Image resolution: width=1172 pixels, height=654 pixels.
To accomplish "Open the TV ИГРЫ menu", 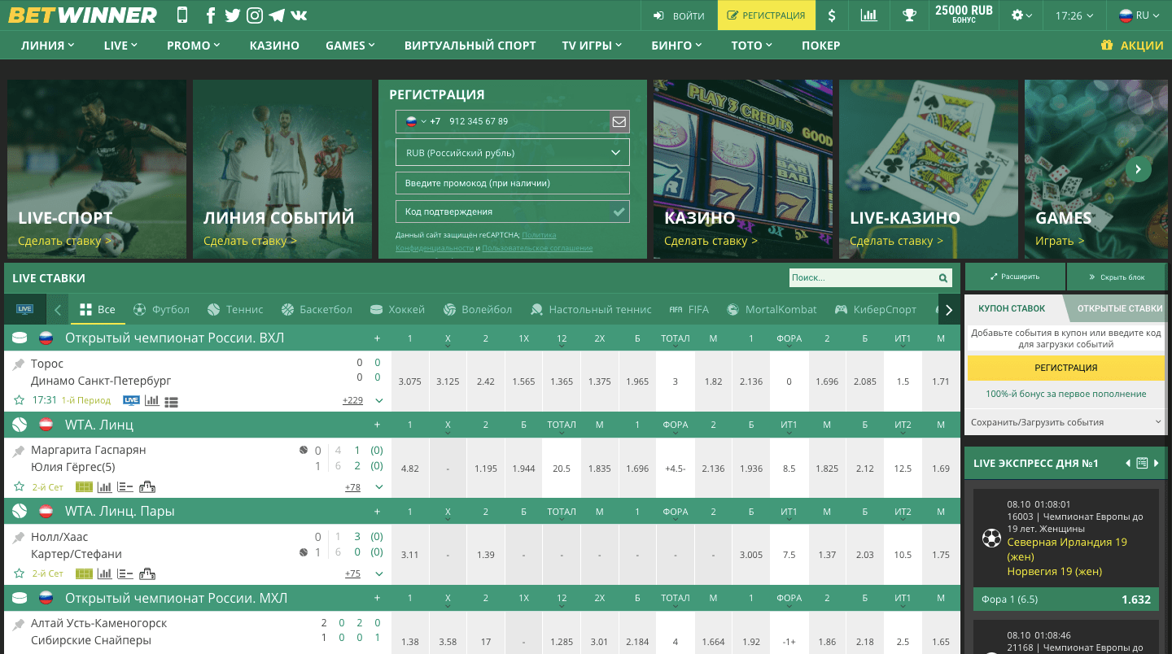I will coord(592,46).
